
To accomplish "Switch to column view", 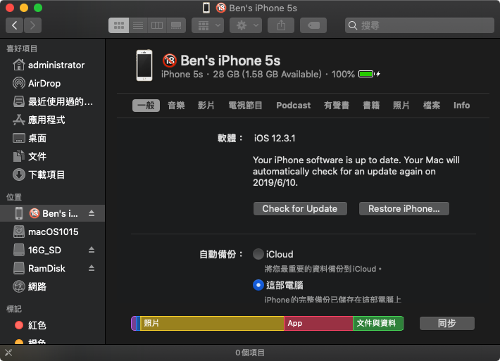I will point(157,25).
